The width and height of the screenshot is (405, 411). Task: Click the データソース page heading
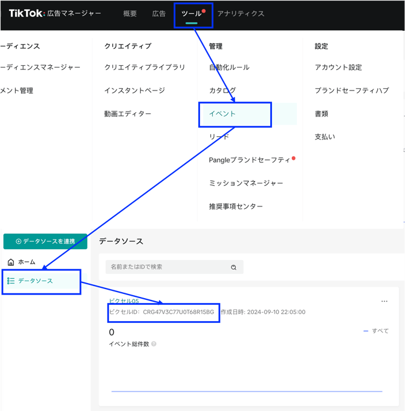click(x=121, y=241)
